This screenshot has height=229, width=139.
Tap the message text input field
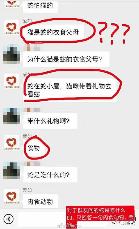pos(42,219)
